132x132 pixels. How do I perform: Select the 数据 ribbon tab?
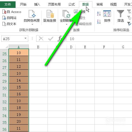tap(86, 4)
